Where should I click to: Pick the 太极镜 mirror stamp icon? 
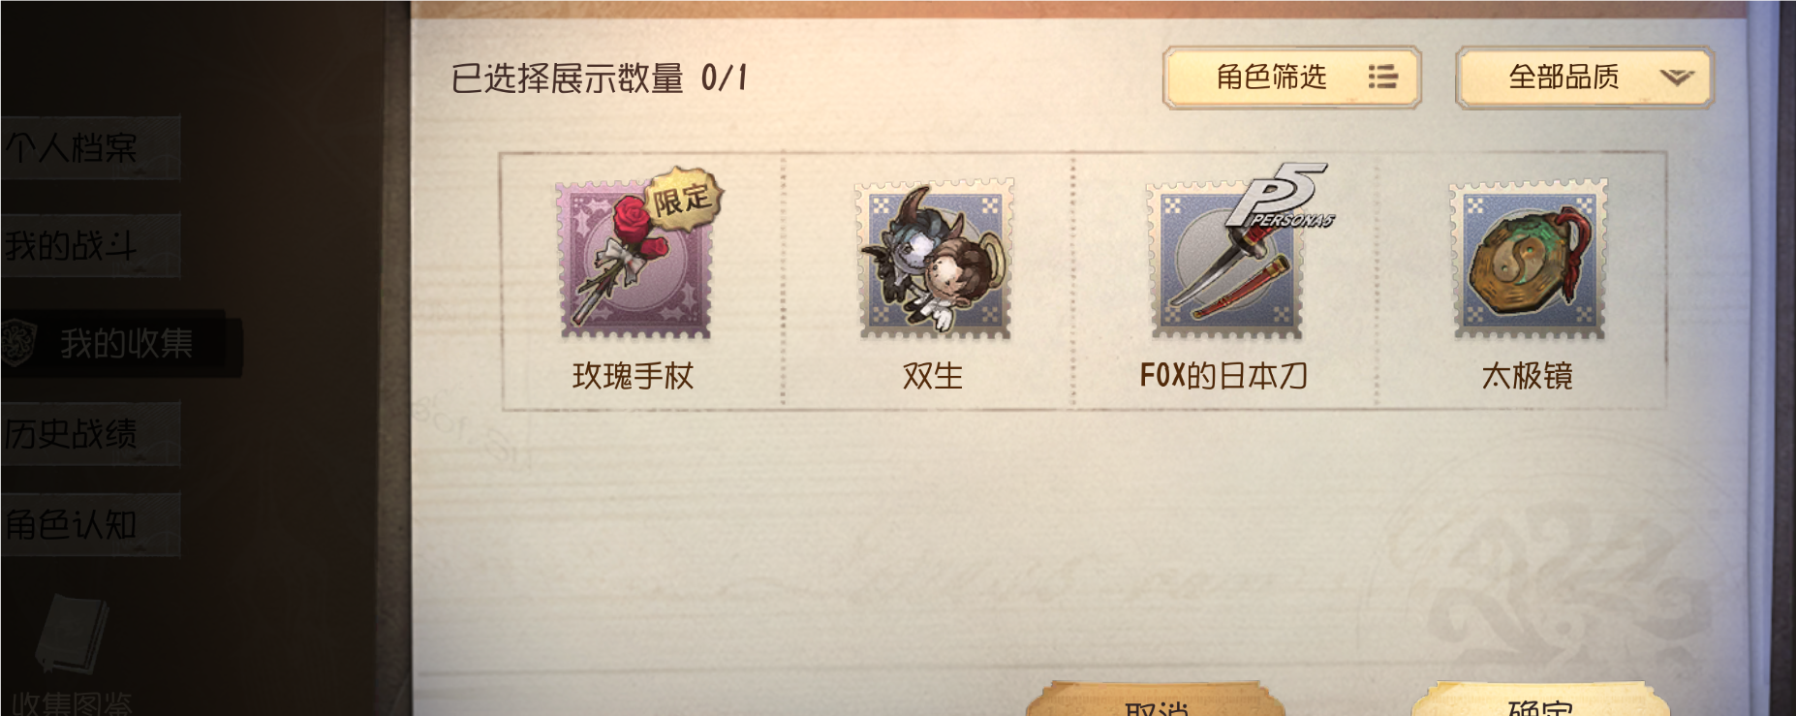coord(1529,260)
